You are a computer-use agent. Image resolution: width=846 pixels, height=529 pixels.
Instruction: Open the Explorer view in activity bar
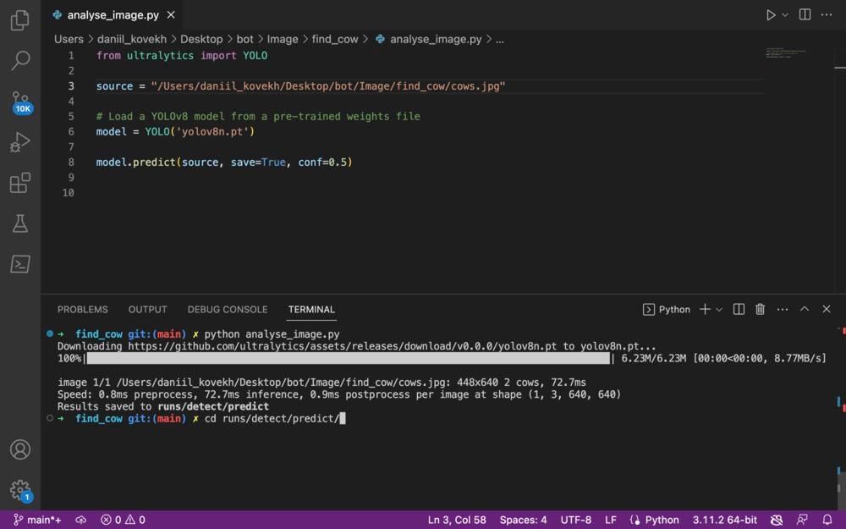tap(20, 20)
